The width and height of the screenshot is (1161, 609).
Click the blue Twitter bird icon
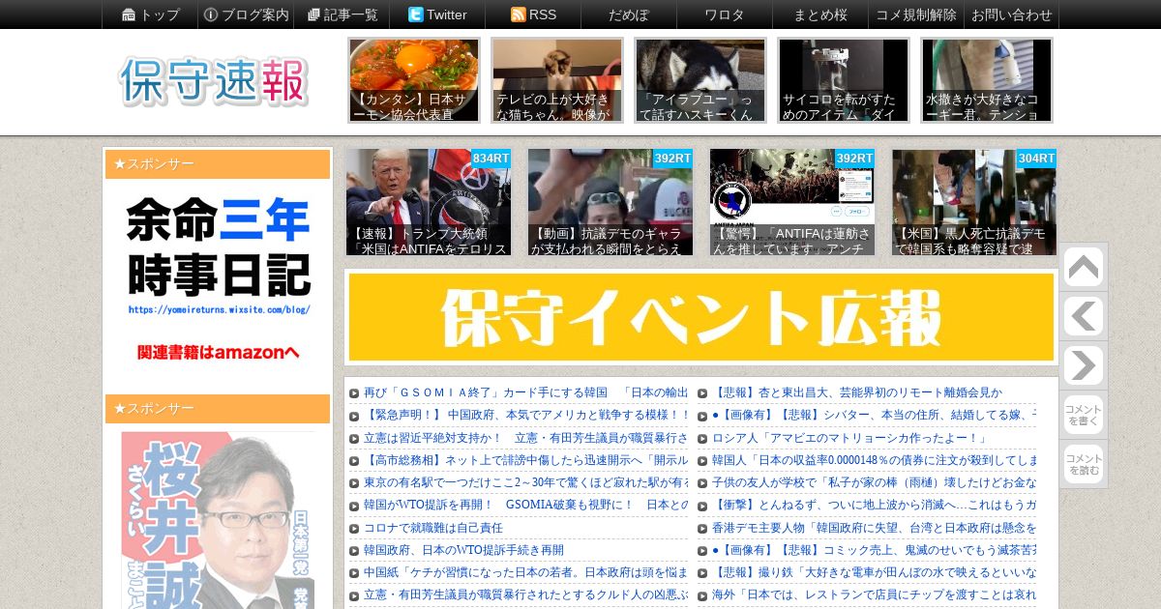click(x=416, y=14)
